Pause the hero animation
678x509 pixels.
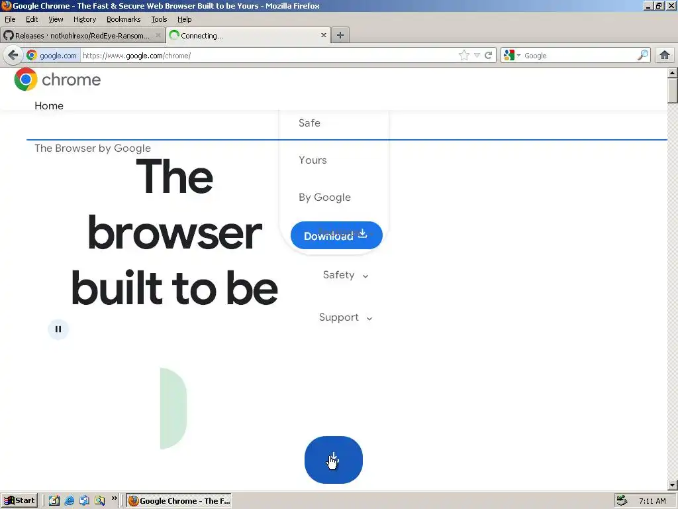pyautogui.click(x=58, y=329)
